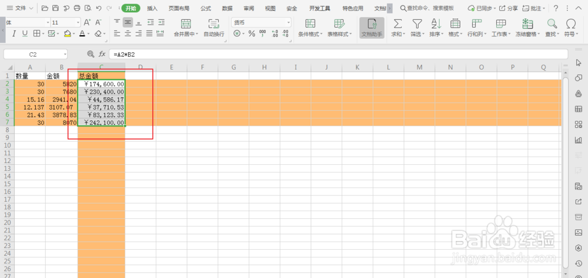Viewport: 588px width, 278px height.
Task: Click the 文档助手 button
Action: [x=372, y=28]
